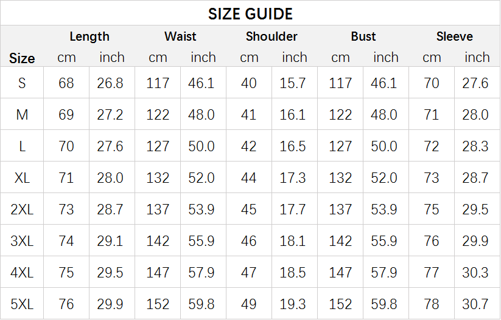The image size is (501, 320).
Task: Select the 5XL size row label
Action: (x=22, y=304)
